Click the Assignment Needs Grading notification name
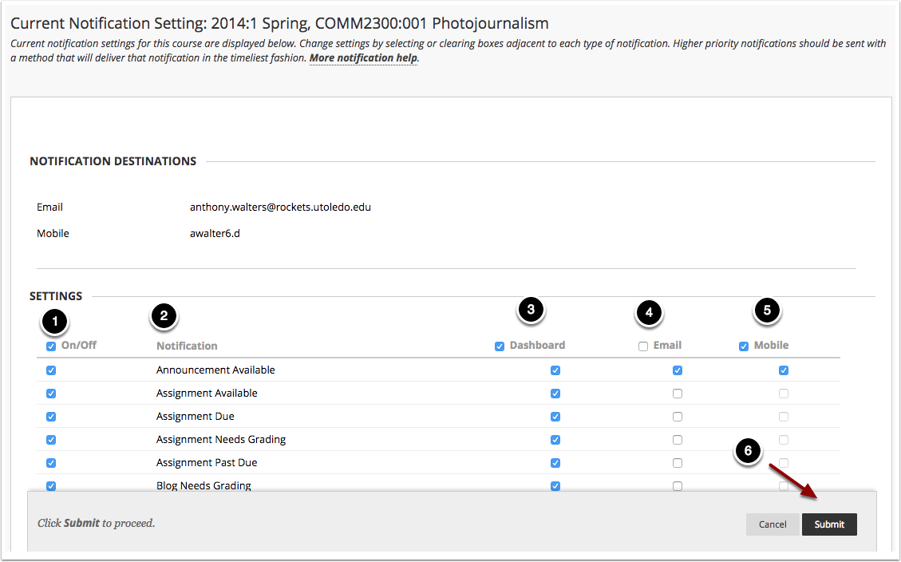The image size is (901, 562). tap(221, 439)
